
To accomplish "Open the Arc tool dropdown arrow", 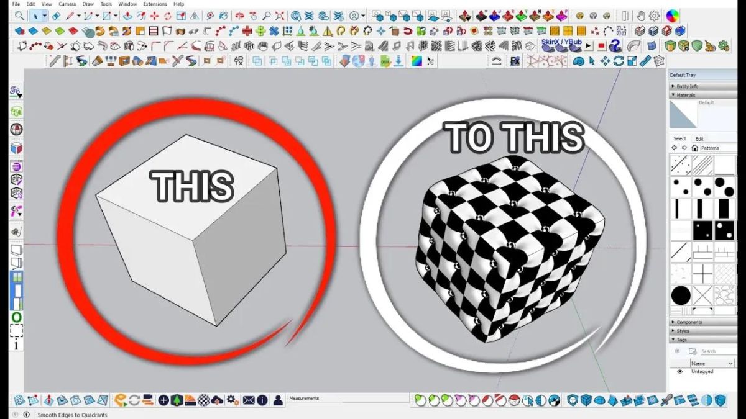I will click(98, 16).
